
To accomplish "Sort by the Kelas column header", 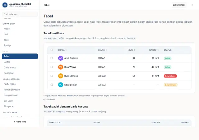I will (102, 50).
